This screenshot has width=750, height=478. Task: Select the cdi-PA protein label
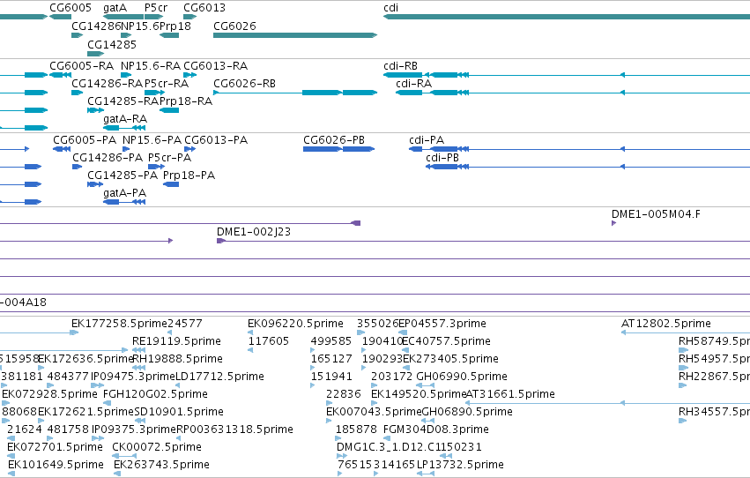tap(427, 140)
